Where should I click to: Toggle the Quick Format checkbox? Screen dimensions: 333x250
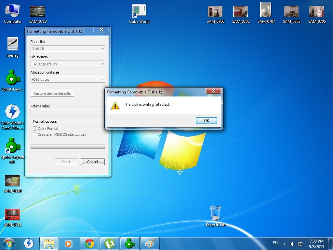pyautogui.click(x=35, y=128)
